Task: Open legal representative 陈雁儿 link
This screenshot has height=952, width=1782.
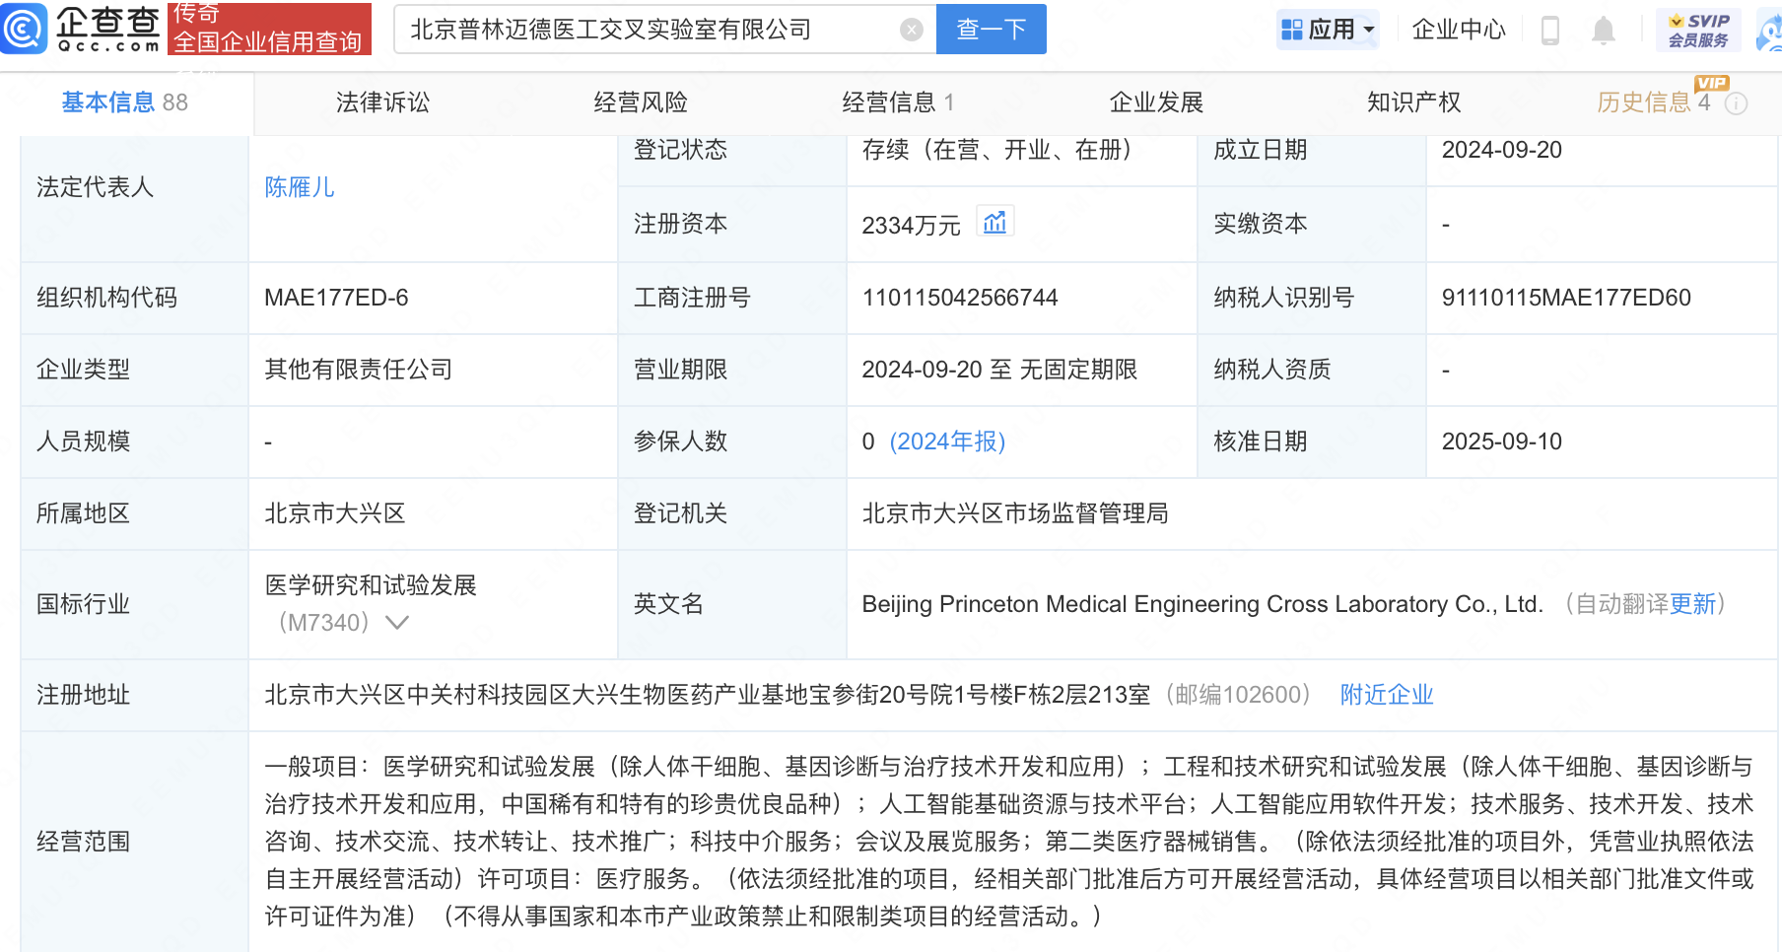Action: [x=300, y=187]
